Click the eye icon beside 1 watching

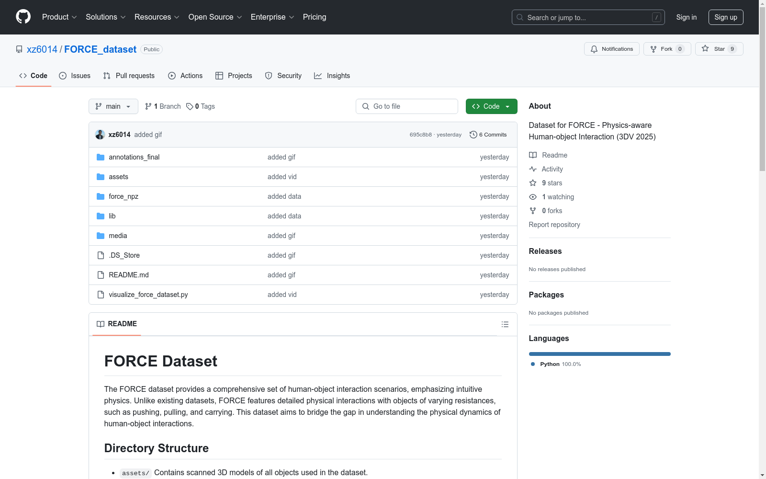click(533, 197)
